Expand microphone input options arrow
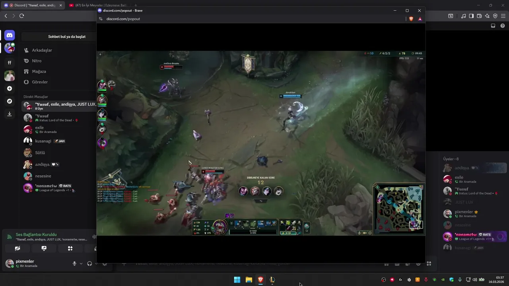Image resolution: width=509 pixels, height=286 pixels. click(x=81, y=263)
